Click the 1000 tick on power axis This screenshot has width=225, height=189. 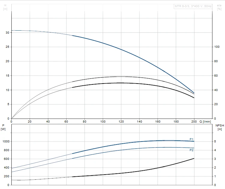click(x=6, y=142)
